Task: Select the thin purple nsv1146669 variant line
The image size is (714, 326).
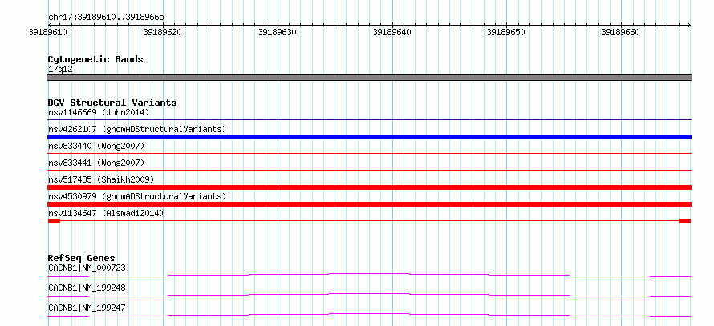Action: [369, 120]
